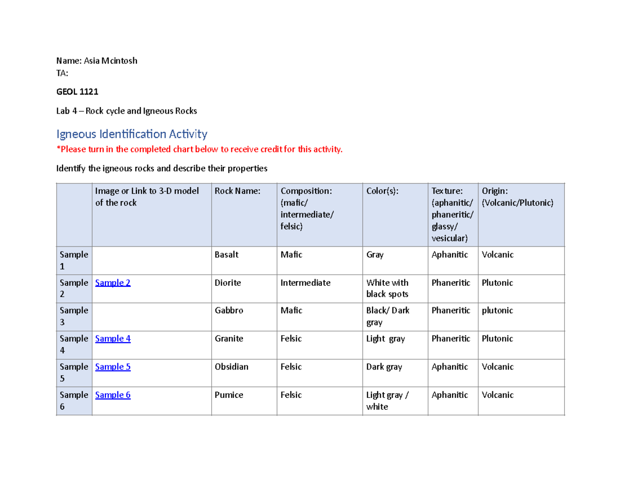Click the red instruction text about credit

(199, 150)
